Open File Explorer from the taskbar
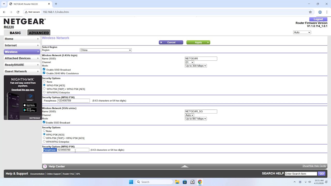Screen dimensions: 331x186 pyautogui.click(x=177, y=182)
